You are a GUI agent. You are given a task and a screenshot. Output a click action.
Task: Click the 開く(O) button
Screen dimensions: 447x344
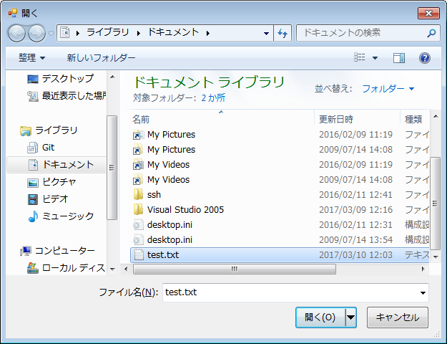[320, 317]
